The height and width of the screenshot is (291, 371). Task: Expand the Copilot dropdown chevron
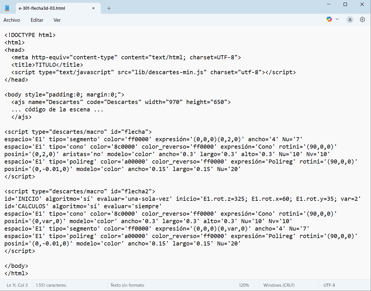[337, 19]
